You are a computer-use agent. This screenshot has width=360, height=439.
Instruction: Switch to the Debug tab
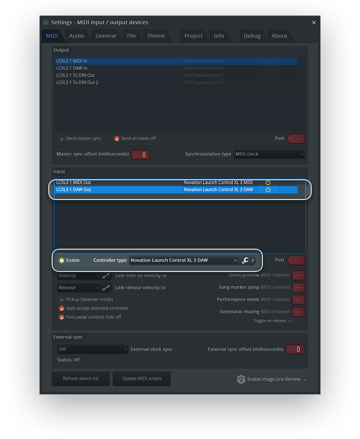pyautogui.click(x=252, y=36)
